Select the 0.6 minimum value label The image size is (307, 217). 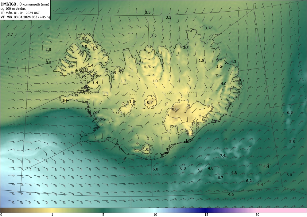click(175, 109)
